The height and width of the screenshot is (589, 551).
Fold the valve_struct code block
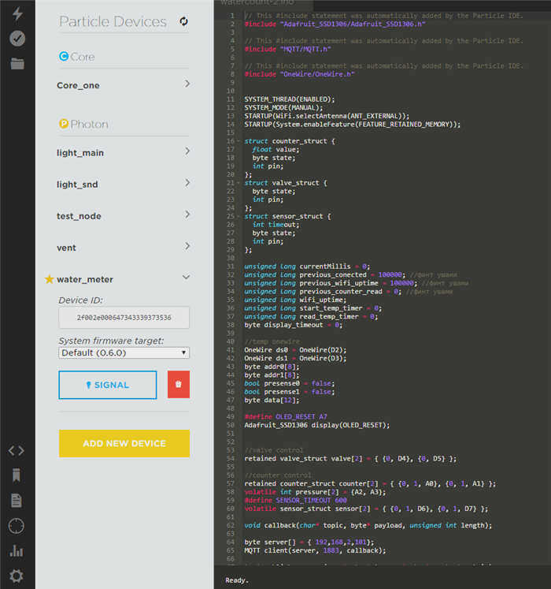coord(239,183)
